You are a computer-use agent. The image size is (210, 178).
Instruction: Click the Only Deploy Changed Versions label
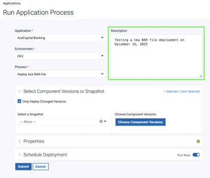[x=44, y=101]
